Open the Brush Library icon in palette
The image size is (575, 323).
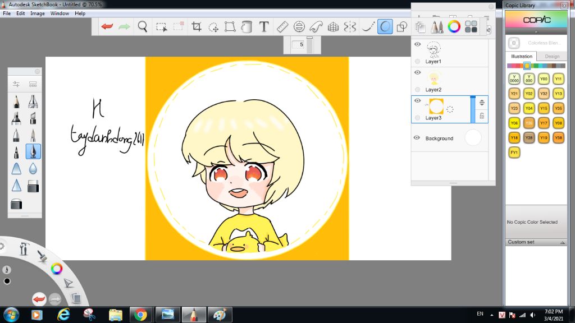(x=33, y=84)
